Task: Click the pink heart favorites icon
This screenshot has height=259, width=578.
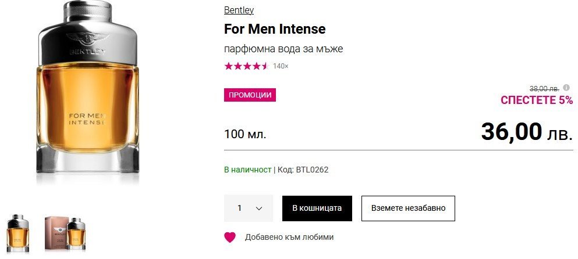Action: tap(230, 237)
